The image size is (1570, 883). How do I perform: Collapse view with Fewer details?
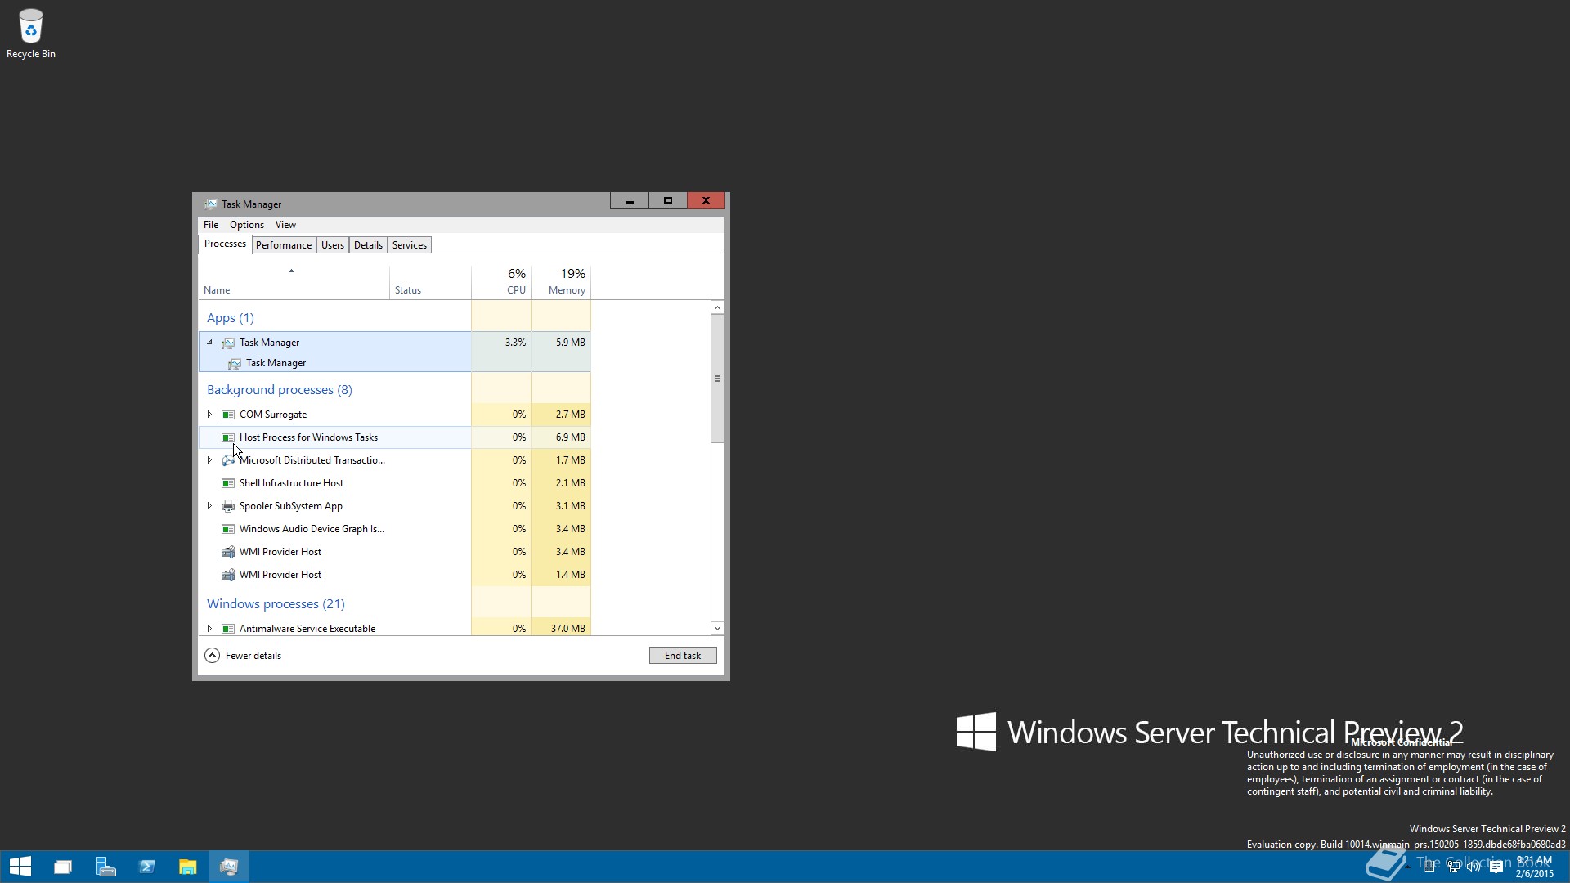coord(243,656)
